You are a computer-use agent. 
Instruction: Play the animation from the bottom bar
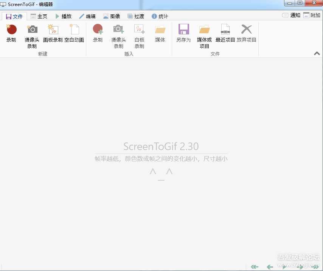(x=284, y=267)
